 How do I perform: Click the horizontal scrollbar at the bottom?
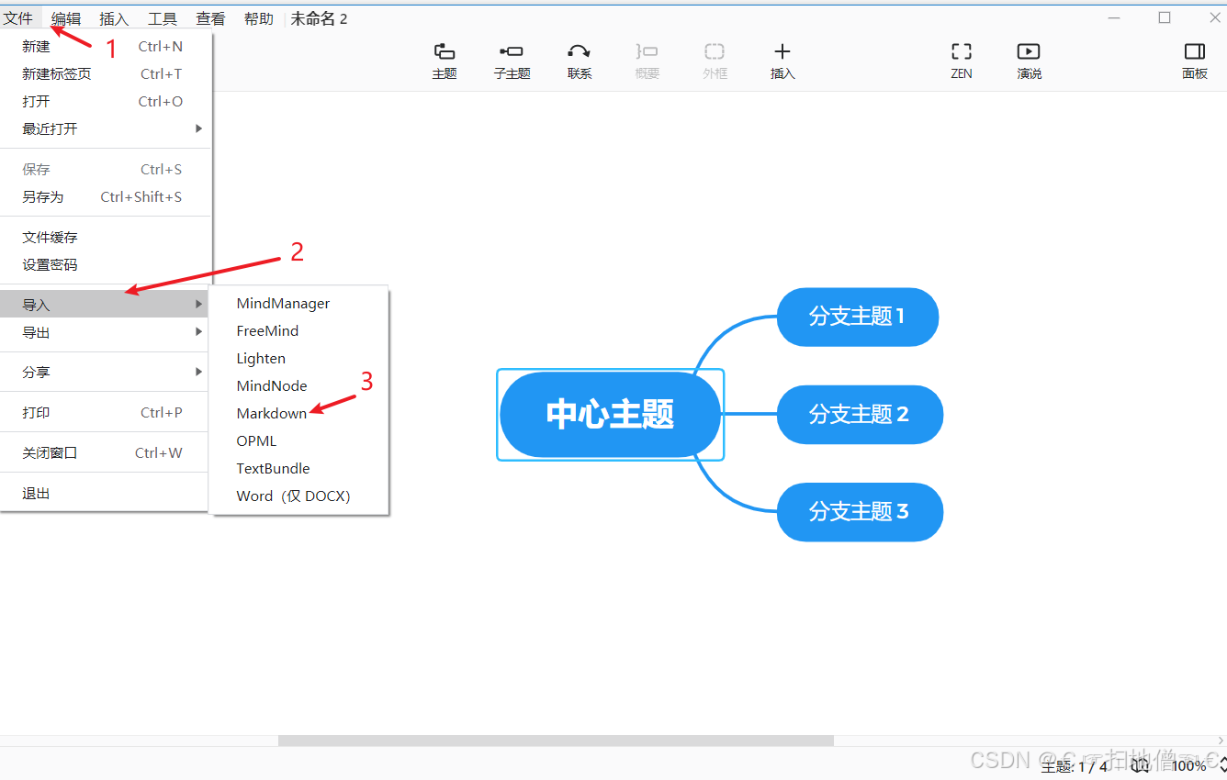pyautogui.click(x=556, y=740)
